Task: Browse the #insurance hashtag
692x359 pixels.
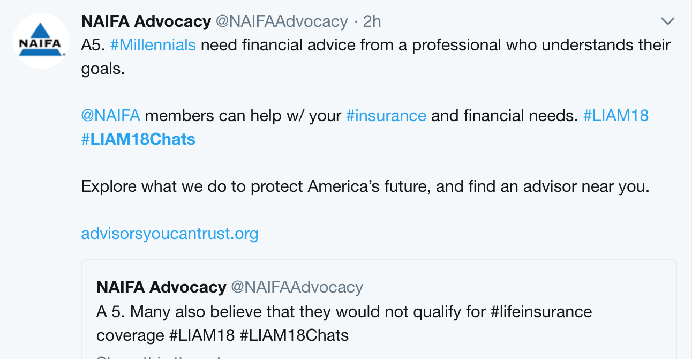Action: click(x=386, y=115)
